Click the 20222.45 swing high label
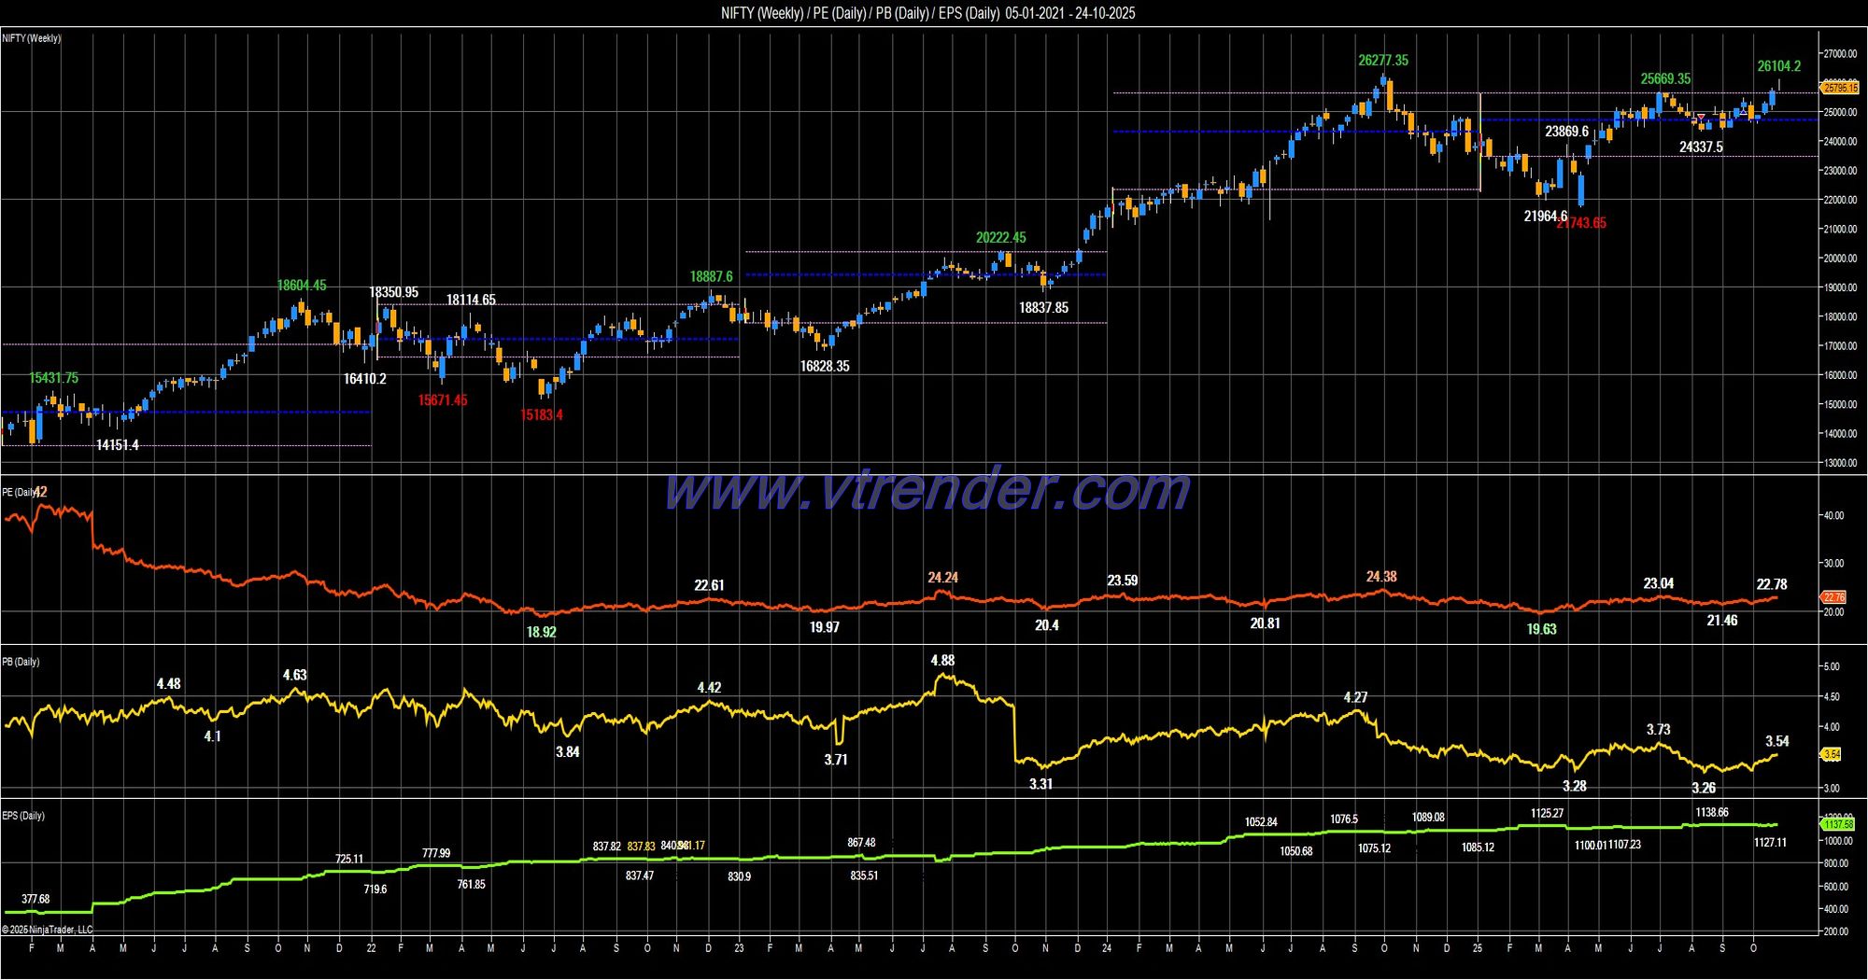The image size is (1868, 980). [x=1001, y=238]
